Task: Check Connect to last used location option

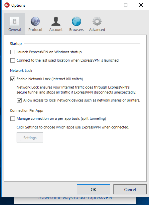Action: 13,61
